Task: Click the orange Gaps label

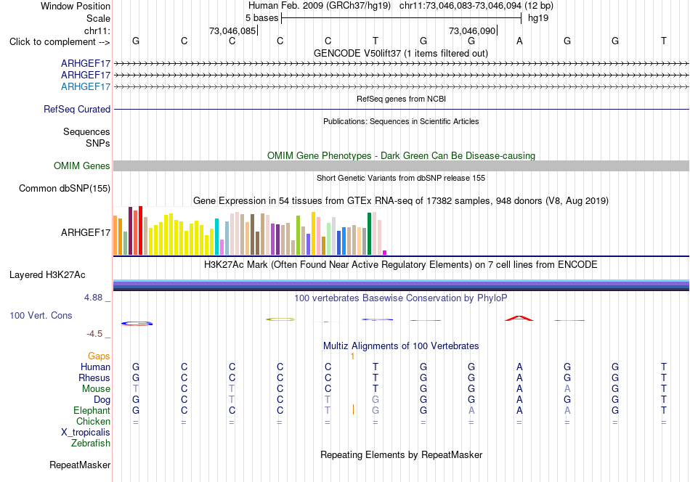Action: tap(99, 356)
